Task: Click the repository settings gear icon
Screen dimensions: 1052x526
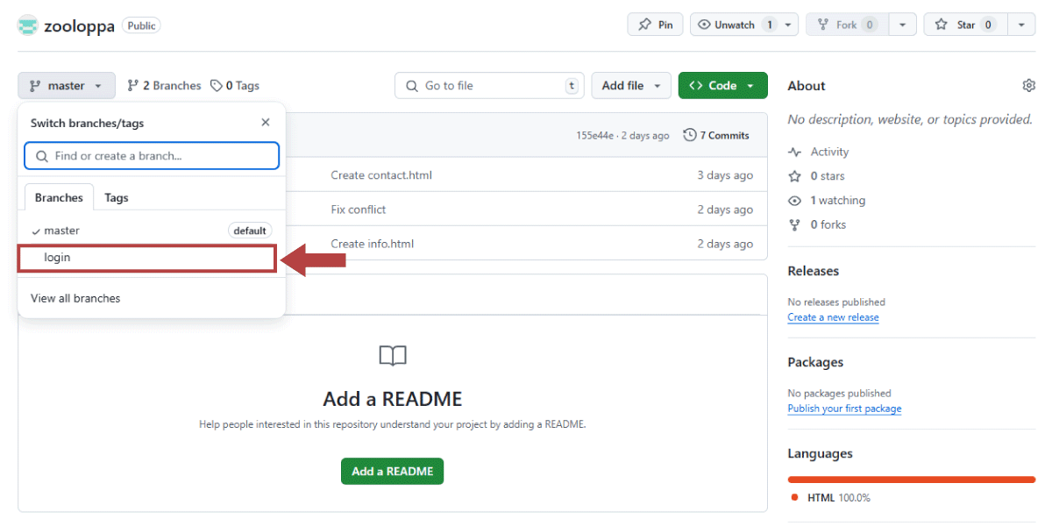Action: tap(1028, 86)
